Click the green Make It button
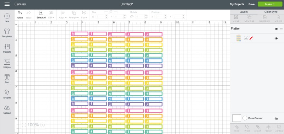284x134 pixels. [269, 4]
